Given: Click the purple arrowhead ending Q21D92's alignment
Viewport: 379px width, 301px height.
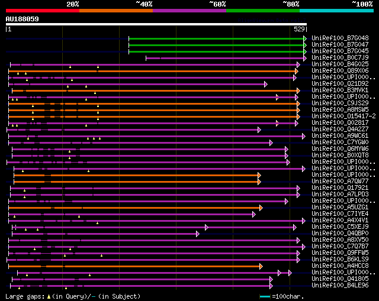Looking at the screenshot, I should pos(266,84).
